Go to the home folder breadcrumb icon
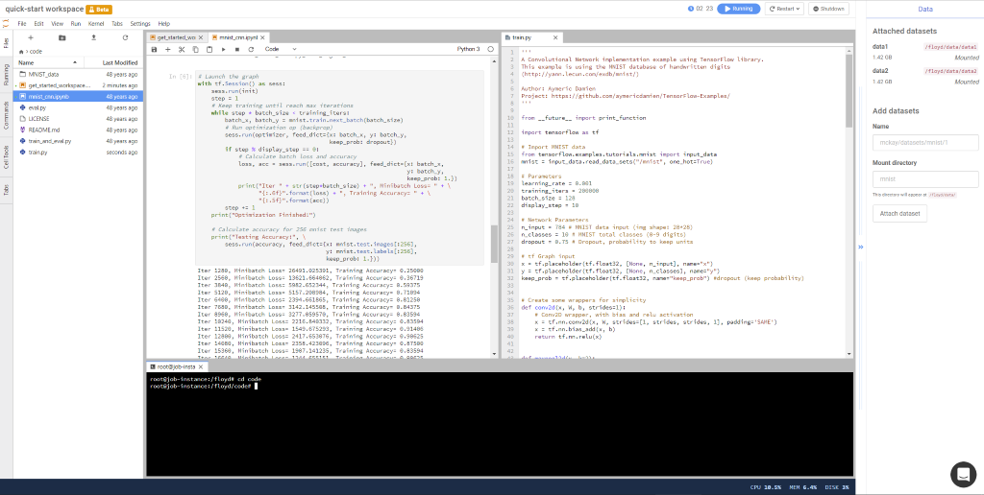 [x=22, y=52]
